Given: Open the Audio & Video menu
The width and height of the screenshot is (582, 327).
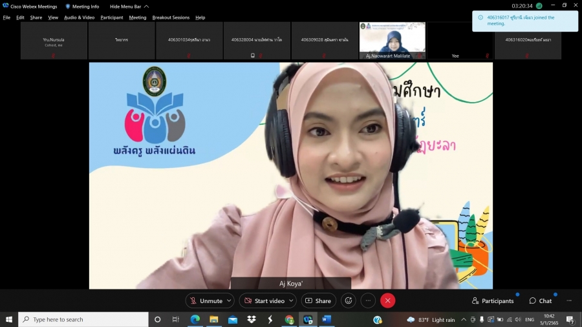Looking at the screenshot, I should pyautogui.click(x=79, y=17).
